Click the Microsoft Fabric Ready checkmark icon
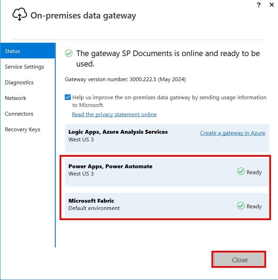Image resolution: width=278 pixels, height=280 pixels. pos(241,206)
